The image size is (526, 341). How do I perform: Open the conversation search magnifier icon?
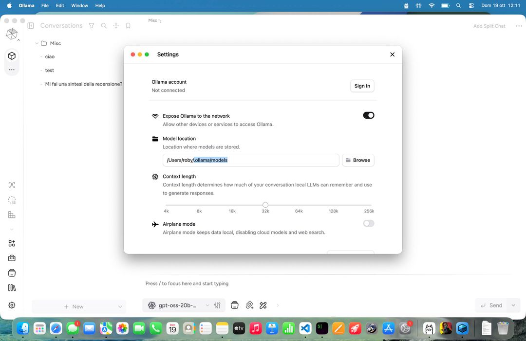(x=104, y=26)
